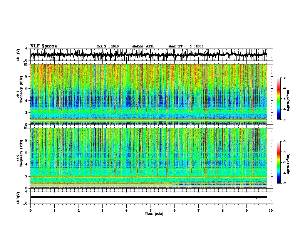305x236 pixels.
Task: Click the "6" tick on the time axis
Action: pos(174,211)
